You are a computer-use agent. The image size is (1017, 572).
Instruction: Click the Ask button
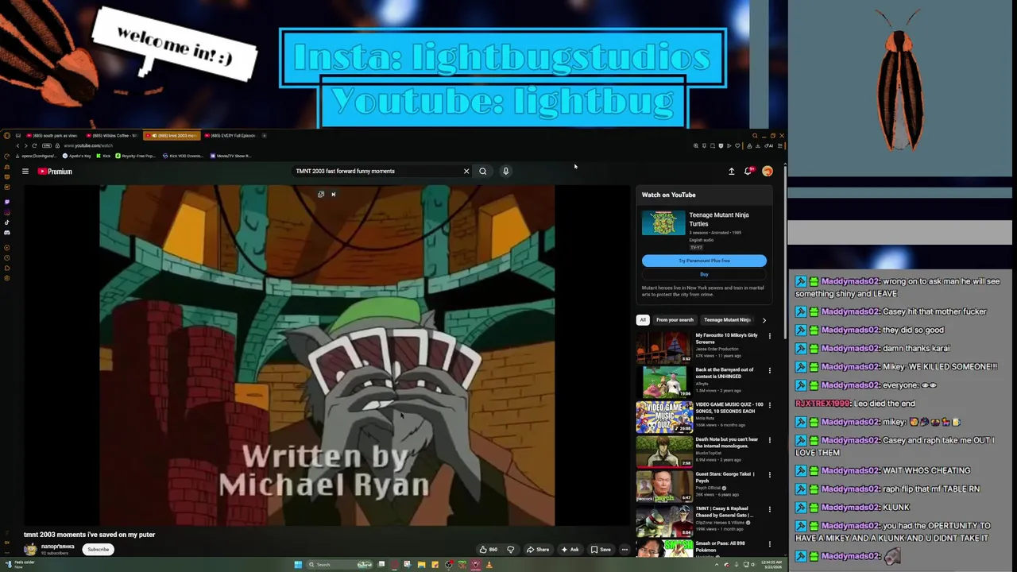point(570,549)
